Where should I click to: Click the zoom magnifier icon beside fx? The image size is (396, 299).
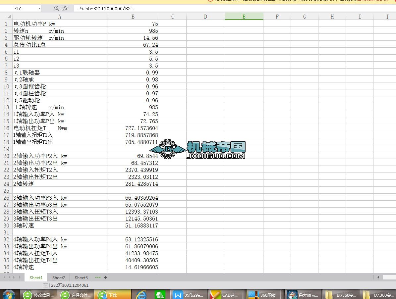click(57, 8)
